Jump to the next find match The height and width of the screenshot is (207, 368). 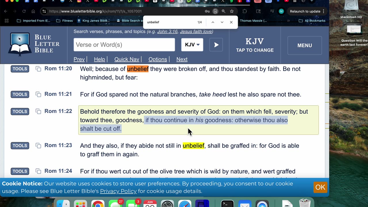coord(222,22)
